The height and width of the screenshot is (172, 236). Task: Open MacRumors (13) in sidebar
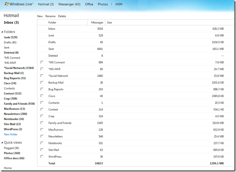tap(14, 109)
